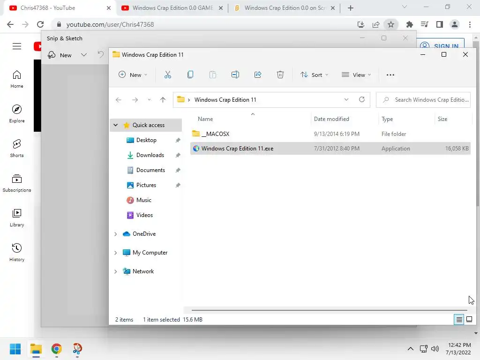Select Network in navigation pane
Screen dimensions: 480x360
click(x=143, y=271)
